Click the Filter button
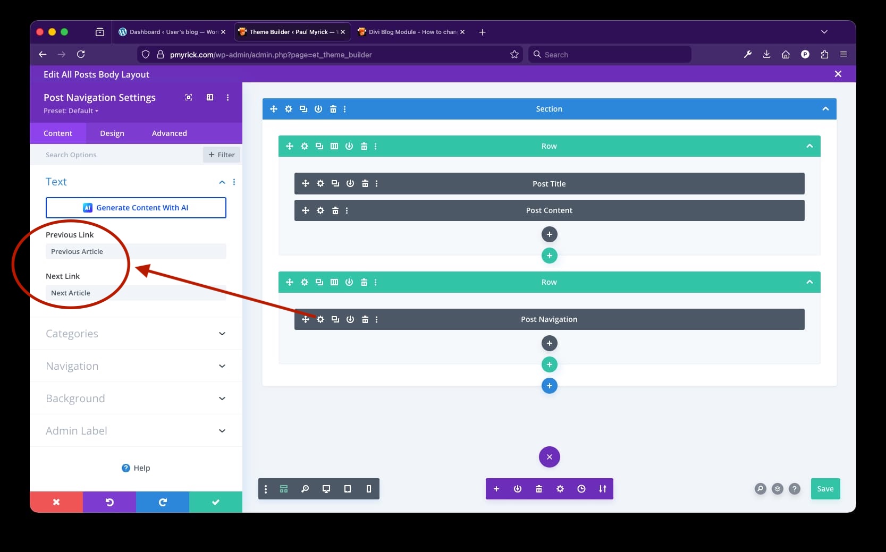The image size is (886, 552). coord(222,155)
